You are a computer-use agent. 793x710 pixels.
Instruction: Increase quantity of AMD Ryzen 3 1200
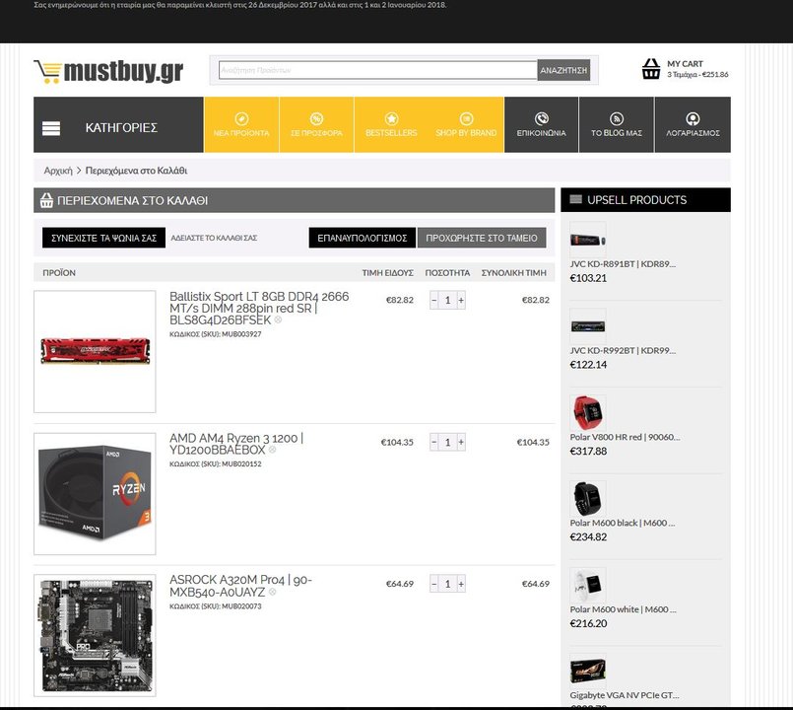coord(461,442)
